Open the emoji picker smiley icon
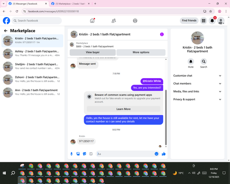This screenshot has height=184, width=230. coord(156,154)
